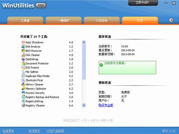Click the Registry Cleaner icon
Image resolution: width=179 pixels, height=134 pixels.
[x=23, y=105]
